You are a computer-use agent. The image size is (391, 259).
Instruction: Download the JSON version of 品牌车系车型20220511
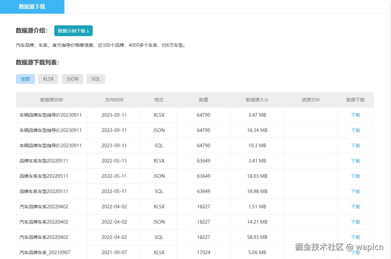pyautogui.click(x=355, y=176)
